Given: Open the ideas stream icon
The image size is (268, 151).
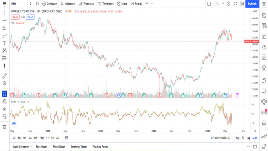Looking at the screenshot, I should [x=264, y=102].
